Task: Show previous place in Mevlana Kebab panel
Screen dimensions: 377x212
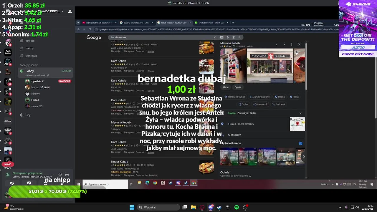Action: 277,44
